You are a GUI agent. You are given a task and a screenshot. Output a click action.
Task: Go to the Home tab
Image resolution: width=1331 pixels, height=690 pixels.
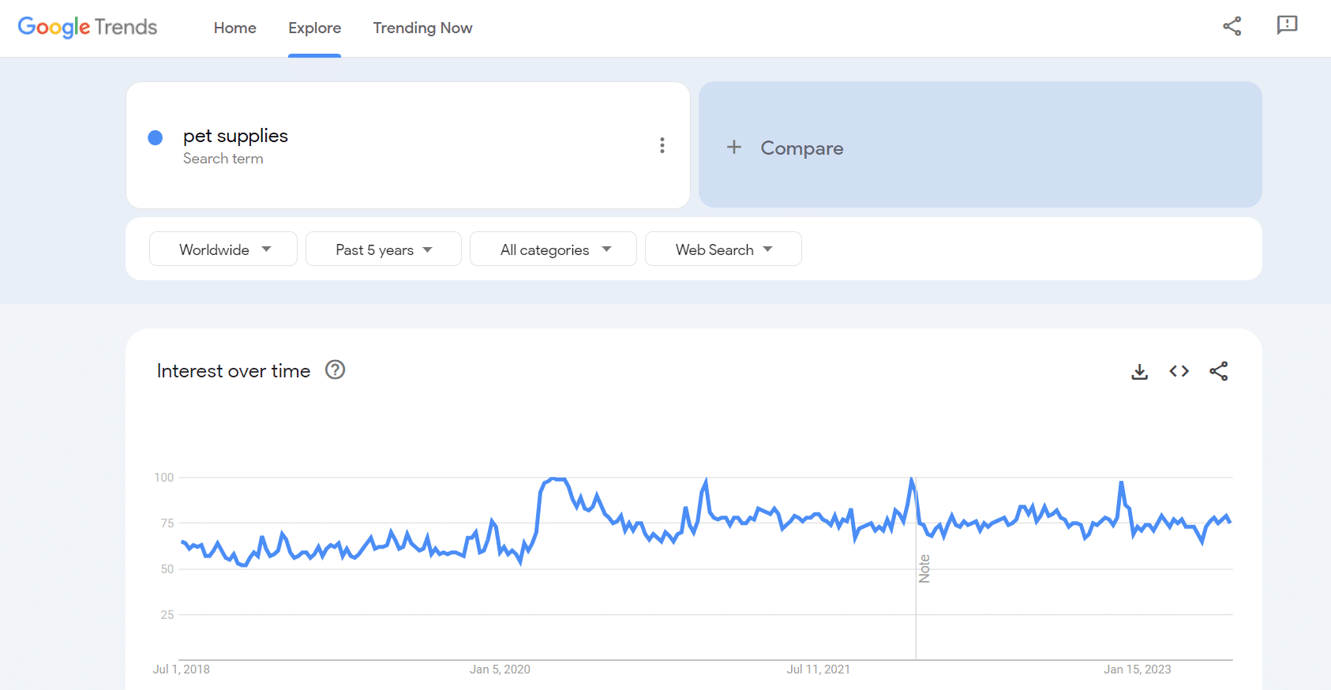234,28
